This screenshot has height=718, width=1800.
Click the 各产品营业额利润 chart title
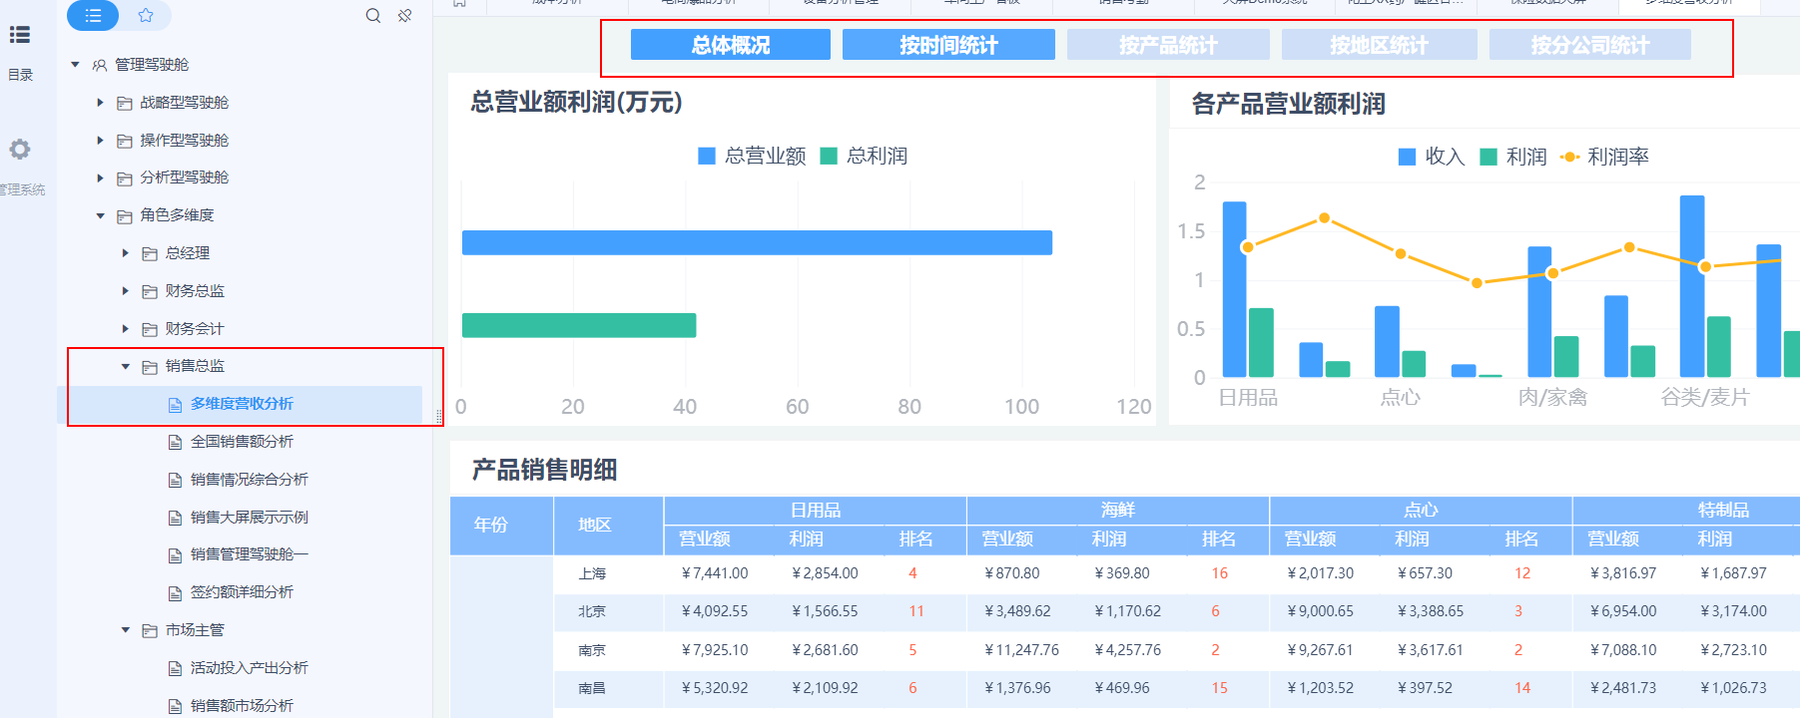point(1288,104)
